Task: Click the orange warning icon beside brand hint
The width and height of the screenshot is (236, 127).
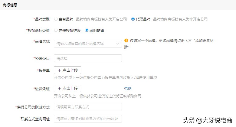Action: pos(126,41)
